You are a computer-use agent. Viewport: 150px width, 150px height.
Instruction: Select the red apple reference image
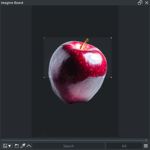coord(78,71)
